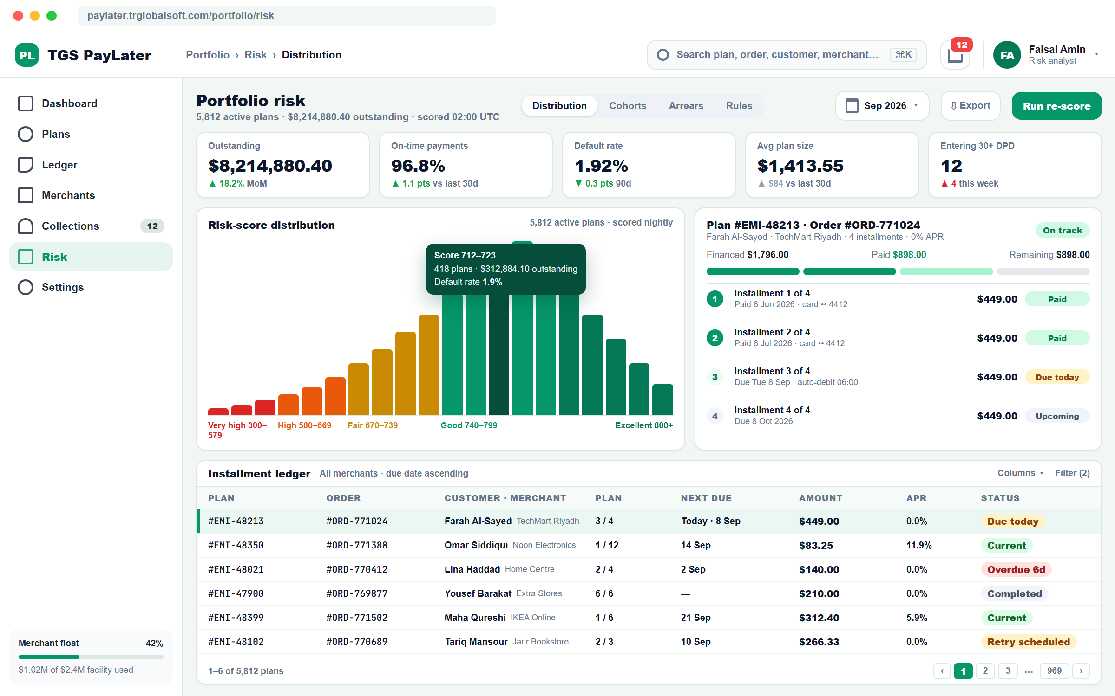Click the Overdue 6d status badge
This screenshot has height=696, width=1115.
coord(1016,569)
